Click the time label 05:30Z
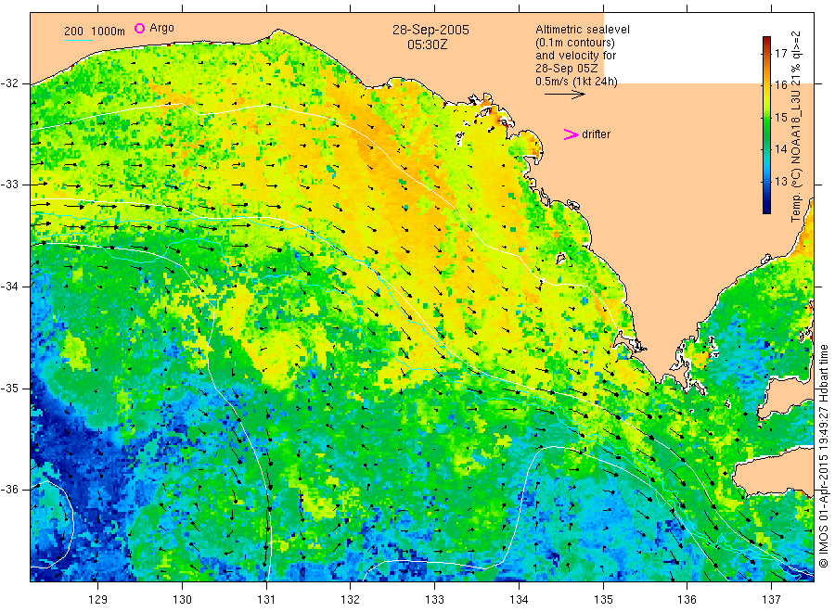 (428, 45)
